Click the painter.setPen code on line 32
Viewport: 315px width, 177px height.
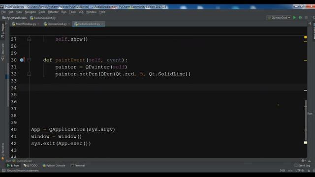pyautogui.click(x=123, y=74)
